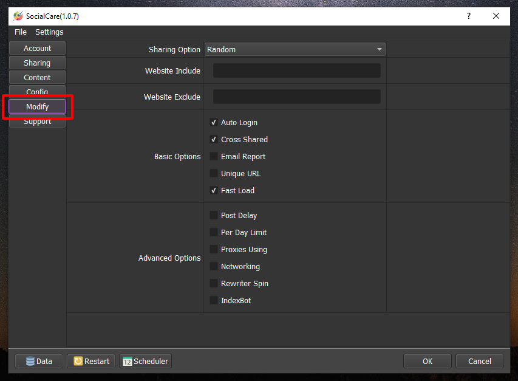
Task: Click the Website Exclude input field
Action: coord(297,97)
